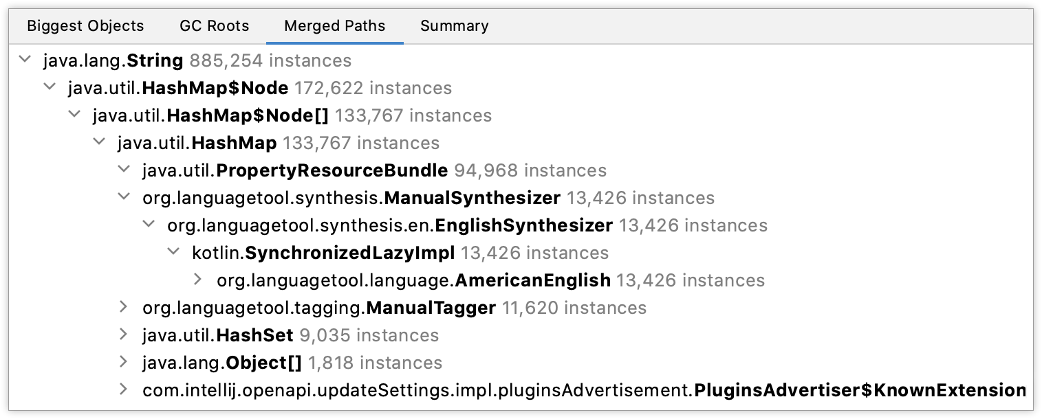This screenshot has height=419, width=1042.
Task: Open the GC Roots tab
Action: 214,25
